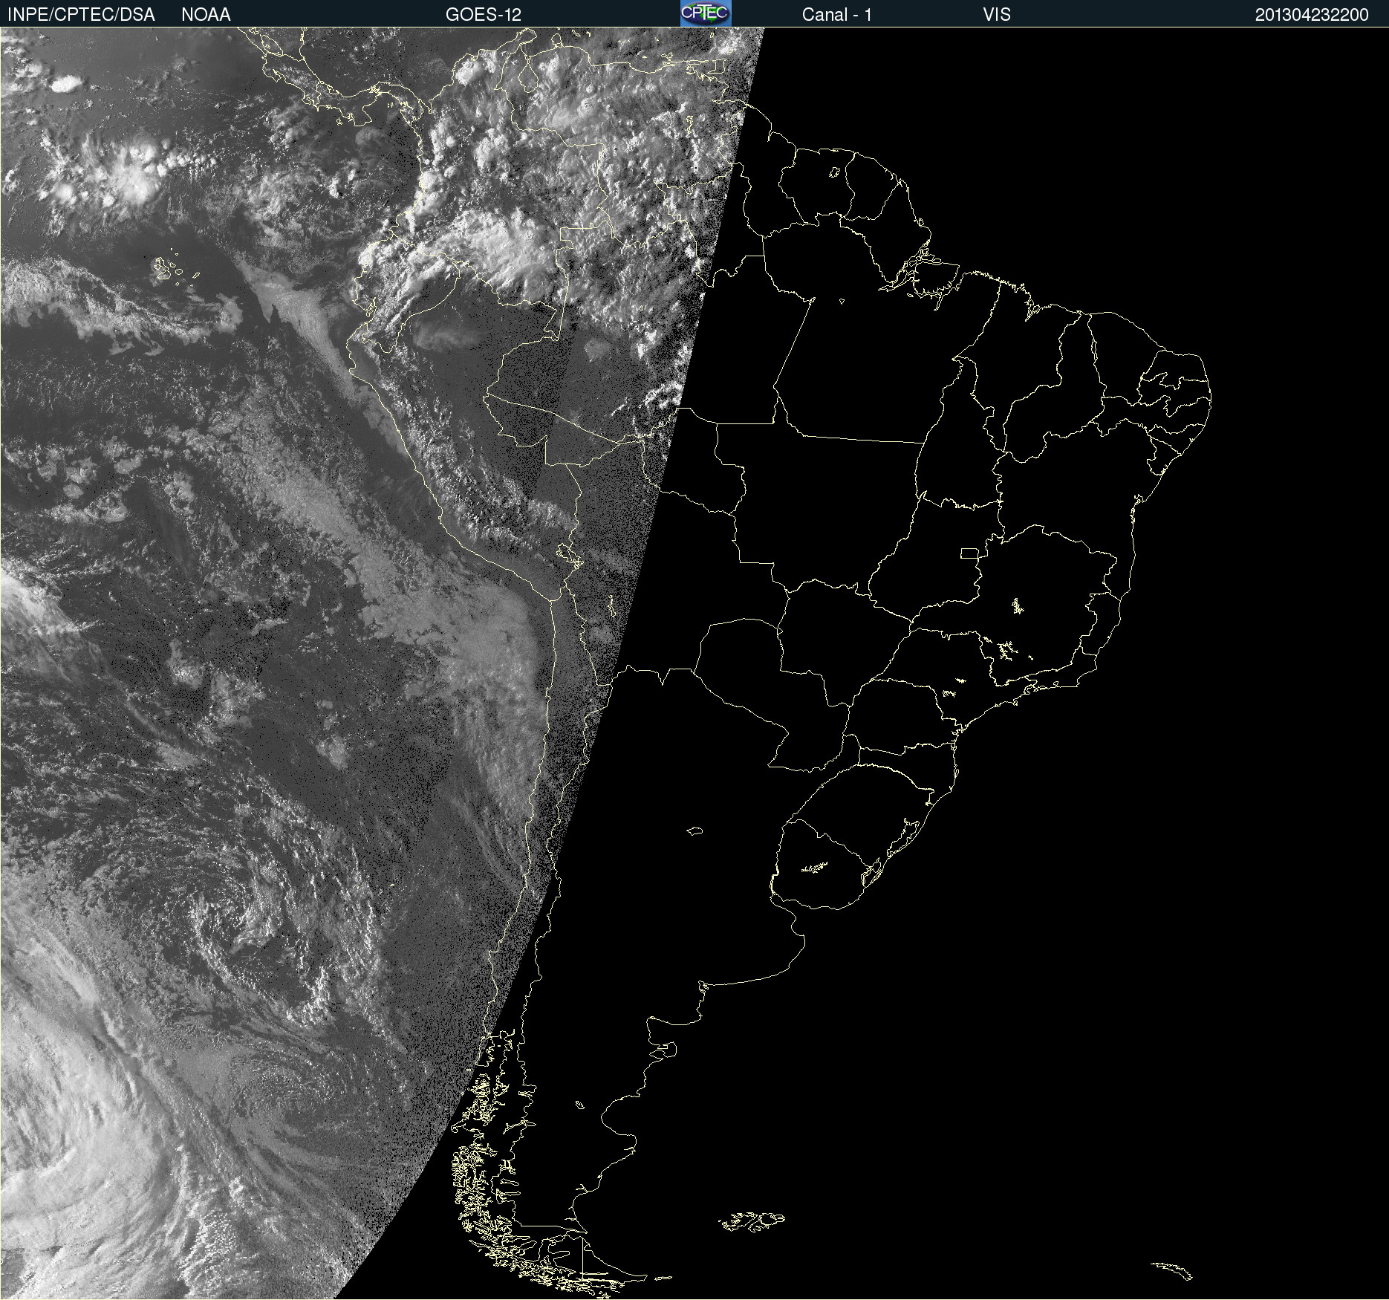
Task: Click the GOES-12 satellite label
Action: [484, 15]
